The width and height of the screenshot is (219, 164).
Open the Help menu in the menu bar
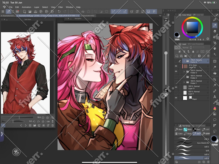pos(78,7)
